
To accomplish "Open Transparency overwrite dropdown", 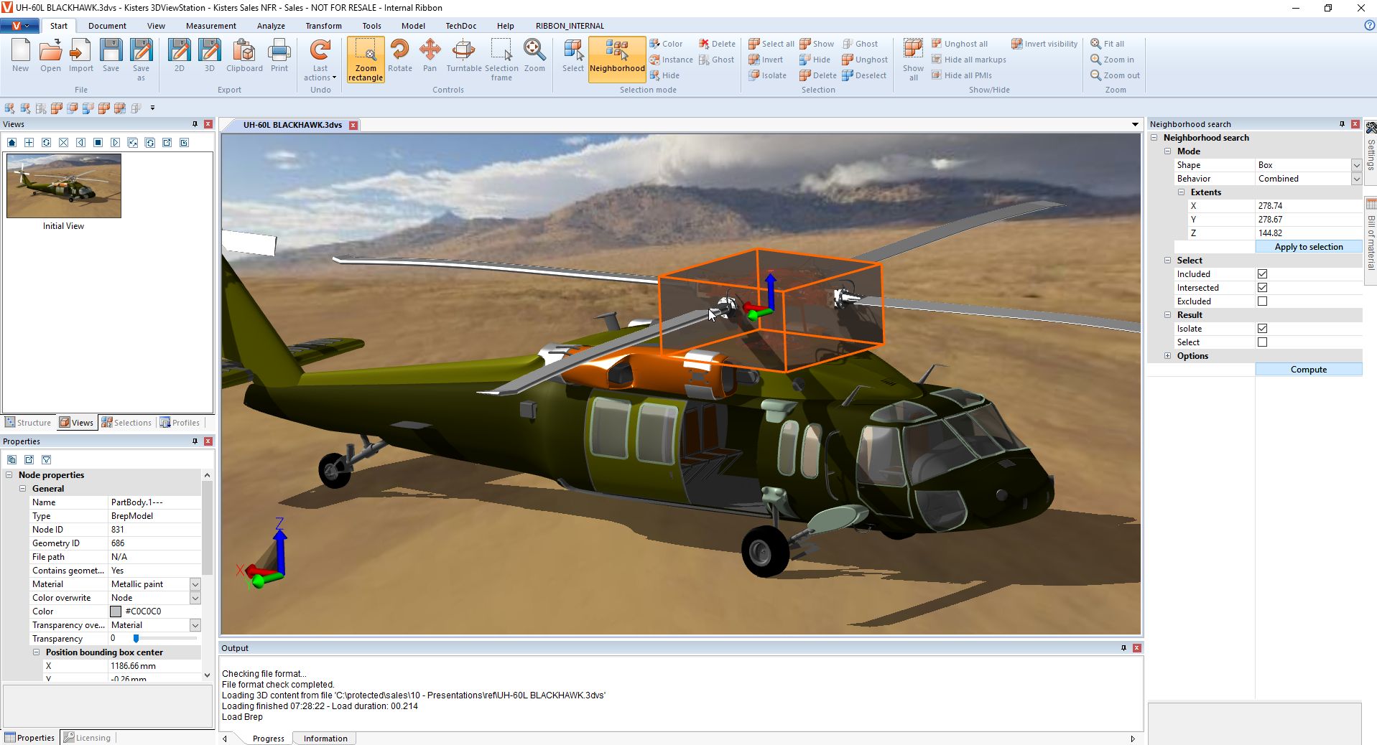I will [195, 625].
